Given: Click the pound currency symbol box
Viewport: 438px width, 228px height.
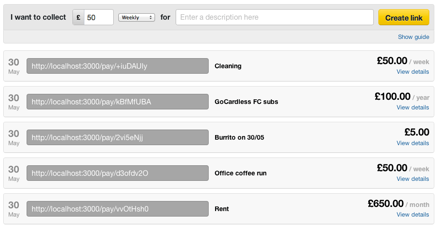Looking at the screenshot, I should [x=78, y=17].
